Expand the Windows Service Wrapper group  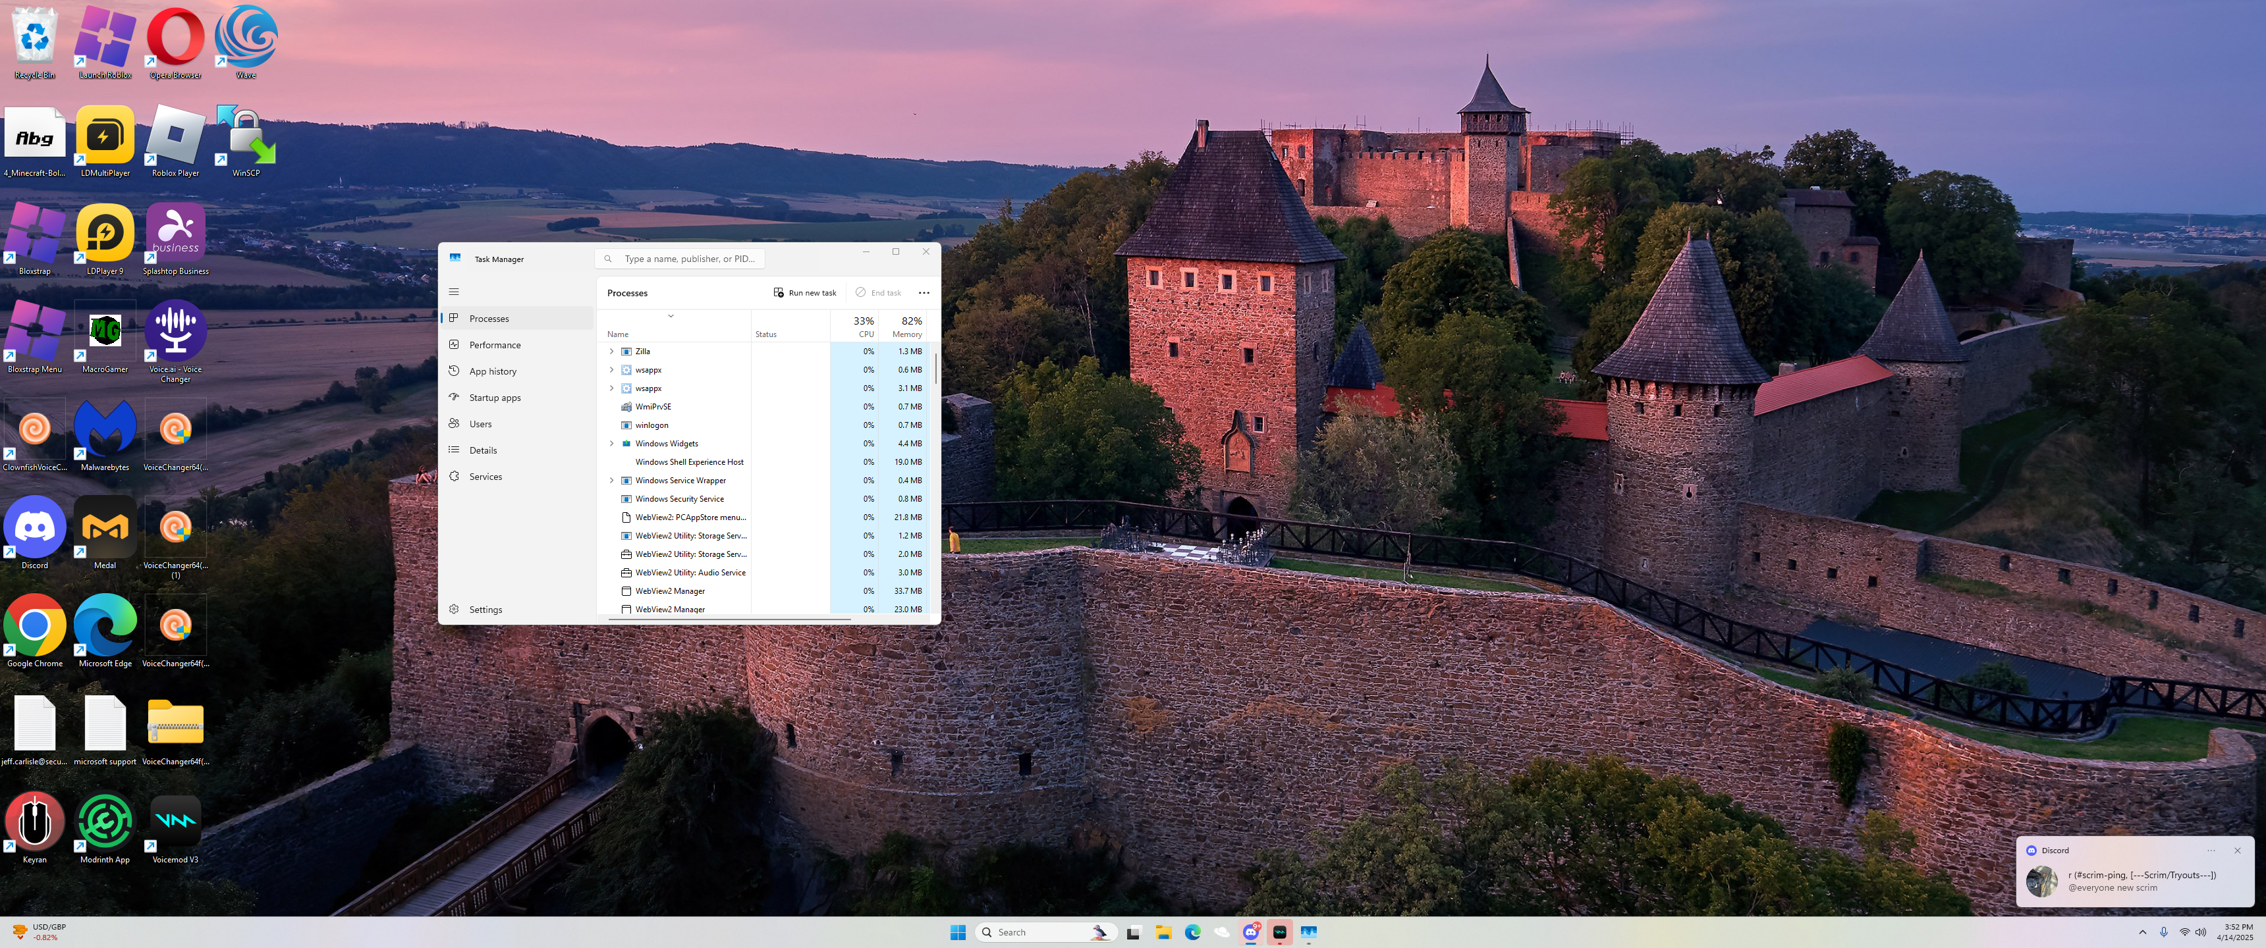click(611, 480)
